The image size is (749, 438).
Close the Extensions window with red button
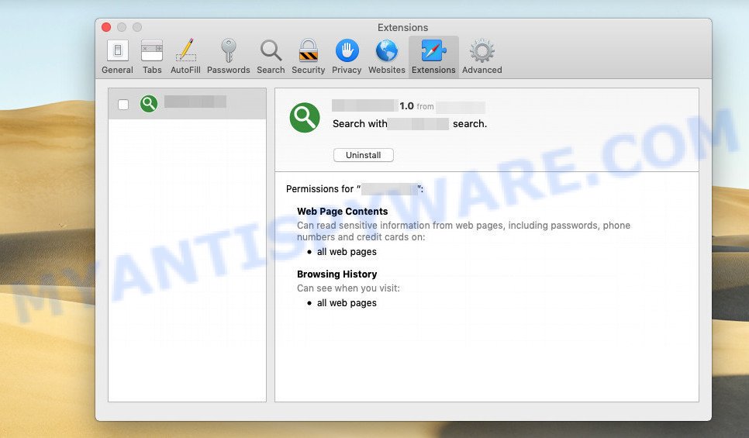click(x=106, y=27)
